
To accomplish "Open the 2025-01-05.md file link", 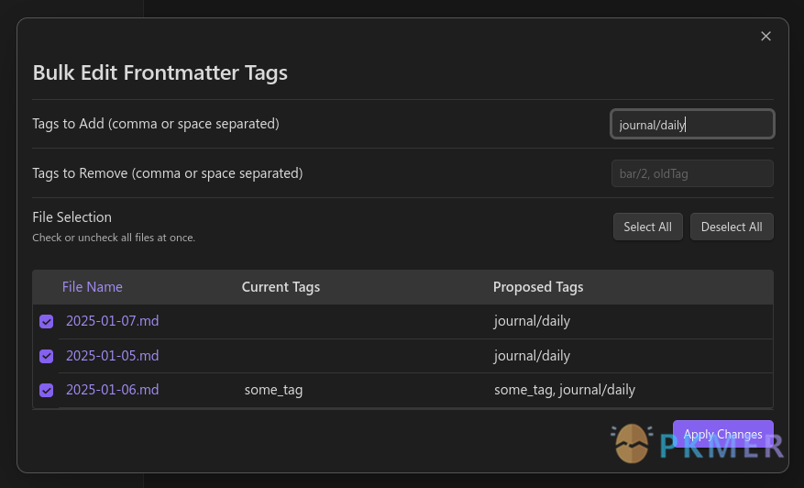I will point(112,356).
